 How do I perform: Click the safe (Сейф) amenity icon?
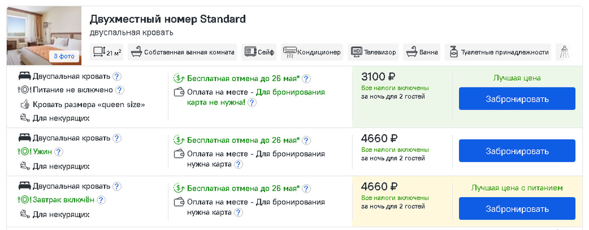[251, 52]
